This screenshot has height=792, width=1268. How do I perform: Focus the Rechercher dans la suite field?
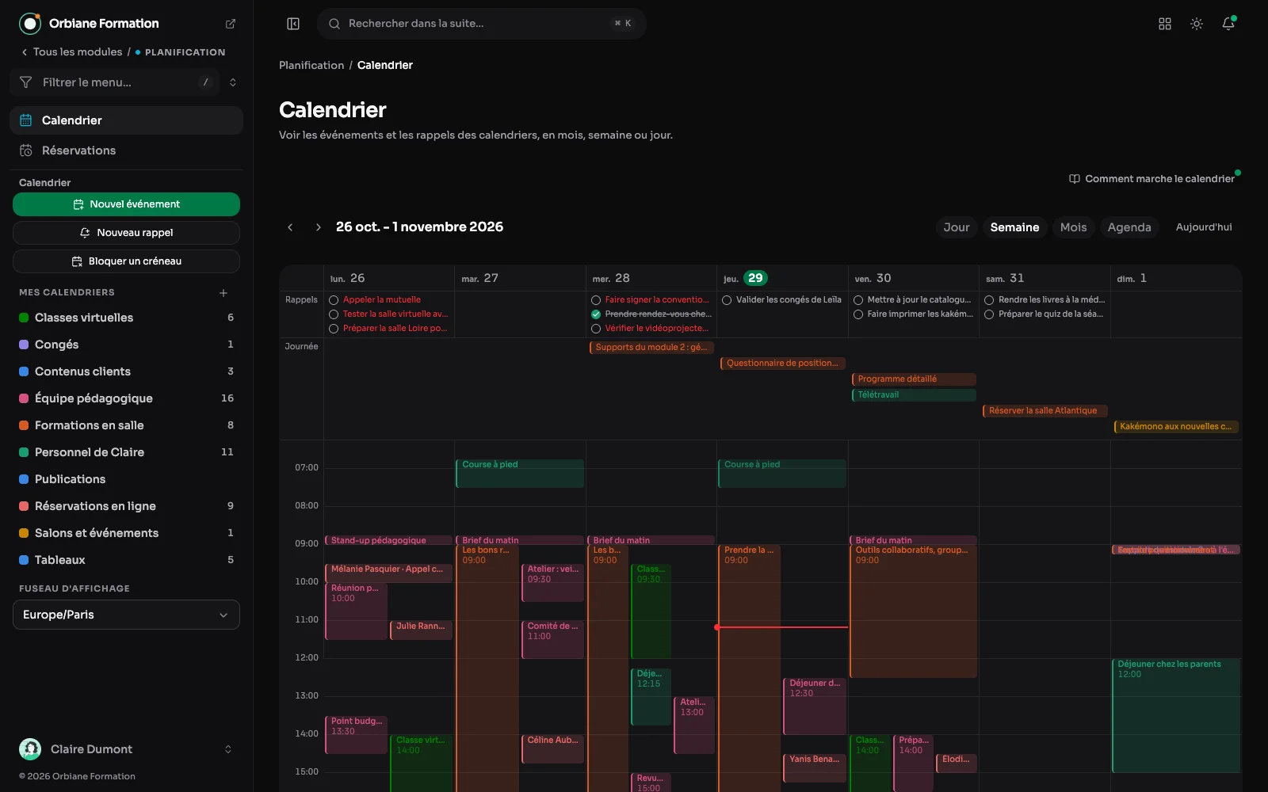[482, 24]
